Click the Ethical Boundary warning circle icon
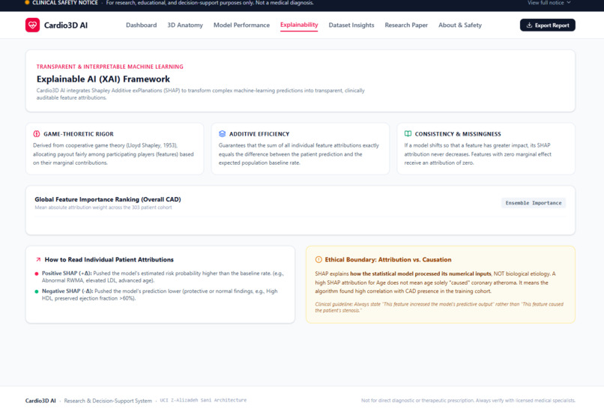The image size is (604, 412). tap(318, 259)
